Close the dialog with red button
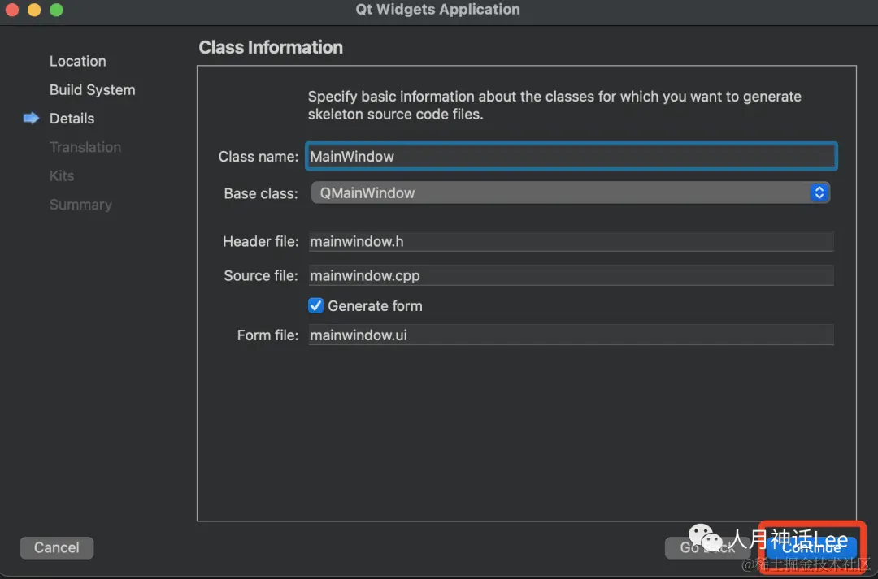 (11, 10)
